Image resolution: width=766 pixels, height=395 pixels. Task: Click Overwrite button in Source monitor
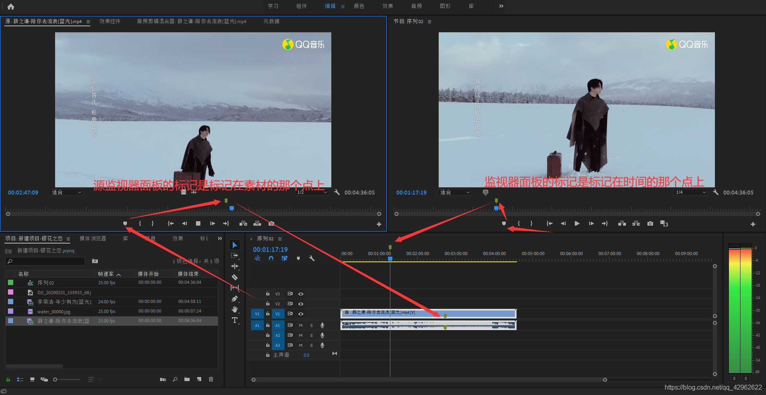[x=257, y=224]
